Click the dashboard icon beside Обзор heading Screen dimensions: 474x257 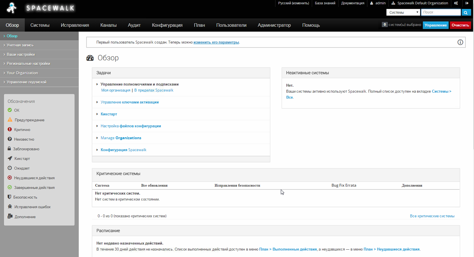[x=90, y=58]
